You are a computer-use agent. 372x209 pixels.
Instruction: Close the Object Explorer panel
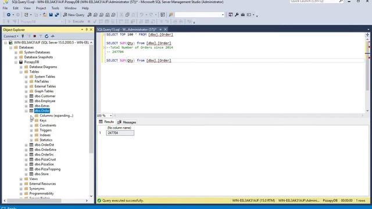click(91, 30)
